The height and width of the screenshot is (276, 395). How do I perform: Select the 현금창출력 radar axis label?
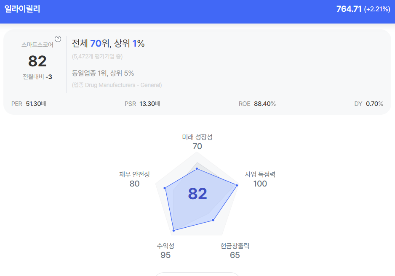pyautogui.click(x=235, y=246)
